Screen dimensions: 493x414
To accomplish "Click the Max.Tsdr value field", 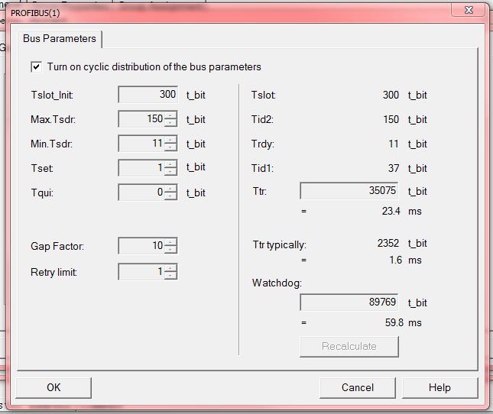I will click(141, 118).
